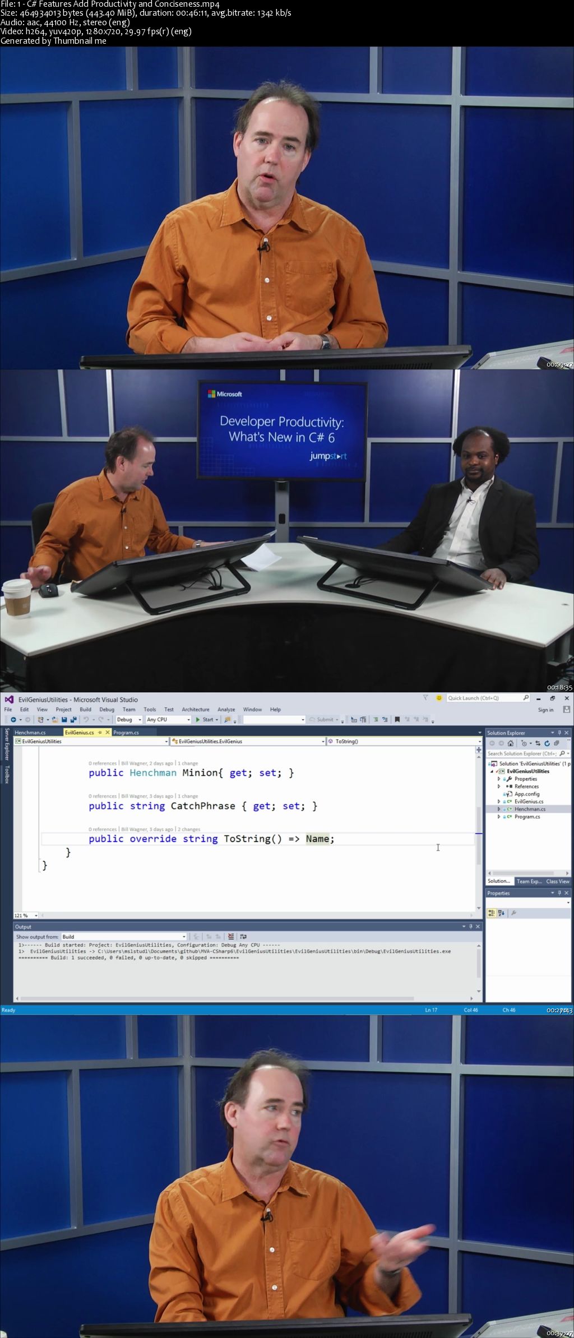The width and height of the screenshot is (574, 1338).
Task: Switch to the Team Explorer tab
Action: click(529, 881)
